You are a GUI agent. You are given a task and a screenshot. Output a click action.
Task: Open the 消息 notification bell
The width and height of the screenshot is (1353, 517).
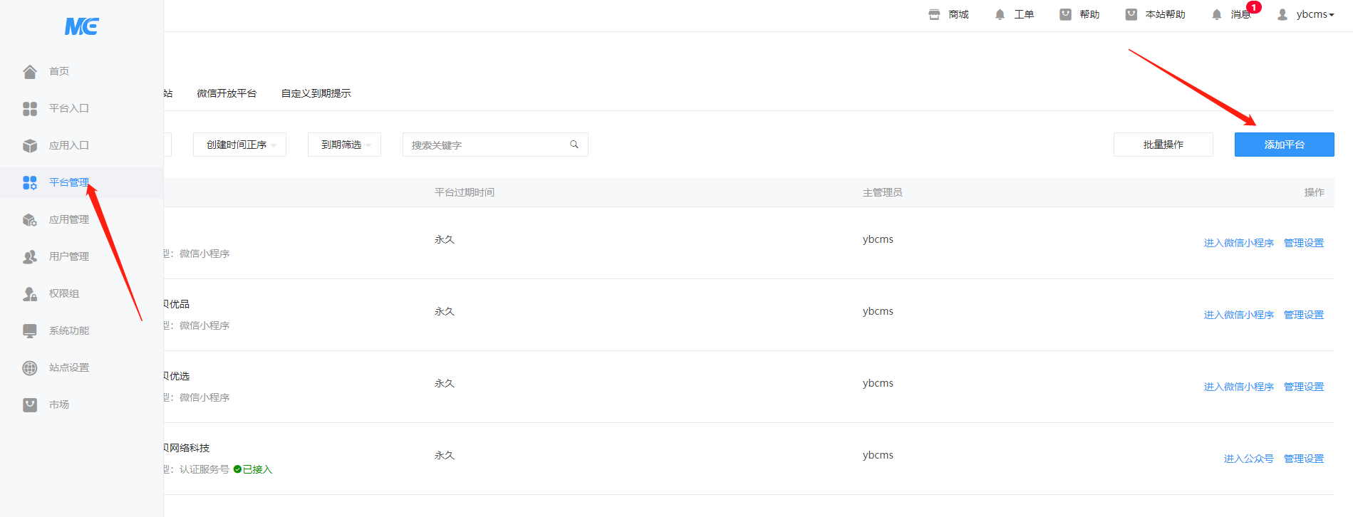pyautogui.click(x=1217, y=15)
